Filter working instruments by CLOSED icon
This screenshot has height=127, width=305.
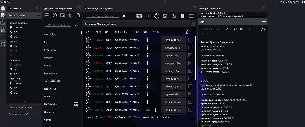pos(139,16)
